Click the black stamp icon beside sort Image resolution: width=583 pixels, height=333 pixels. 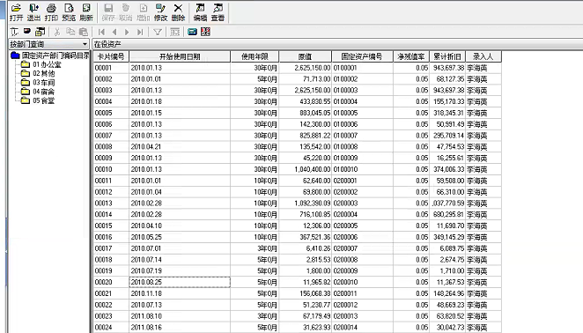27,31
